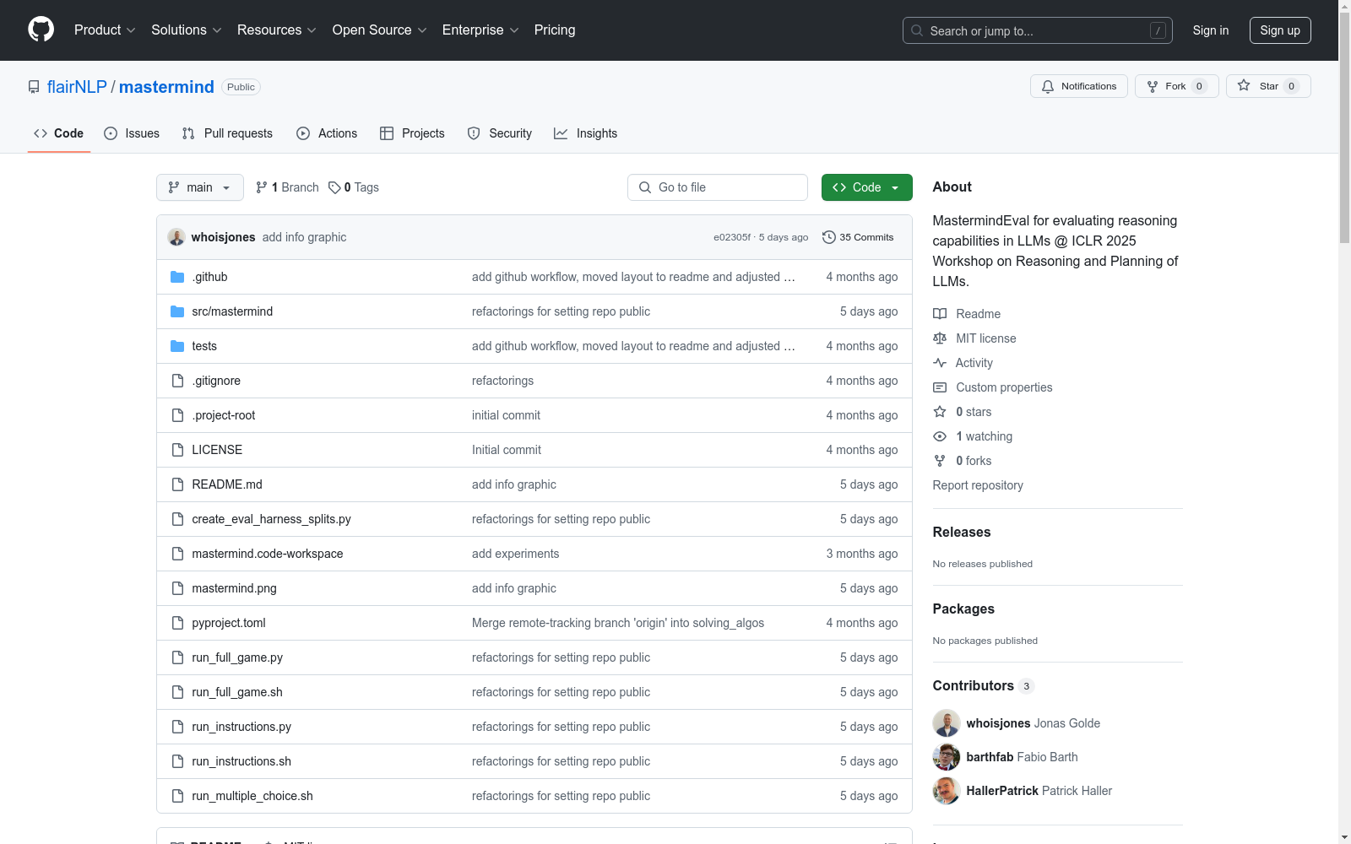Click the file icon beside LICENSE
1351x844 pixels.
(177, 450)
